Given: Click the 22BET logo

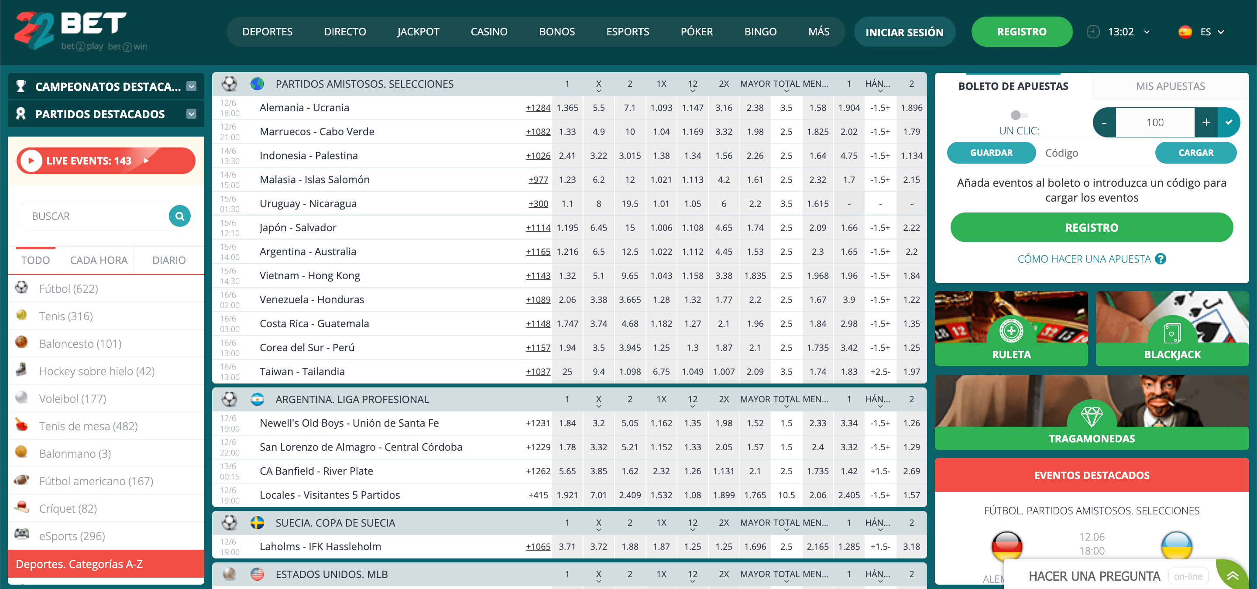Looking at the screenshot, I should point(80,31).
